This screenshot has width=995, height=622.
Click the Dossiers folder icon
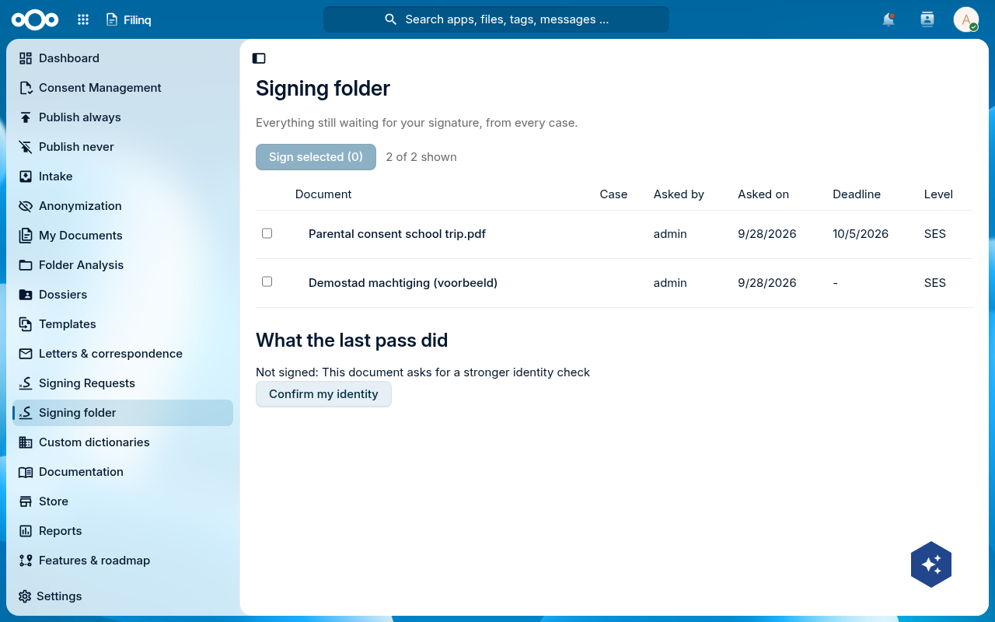(26, 295)
